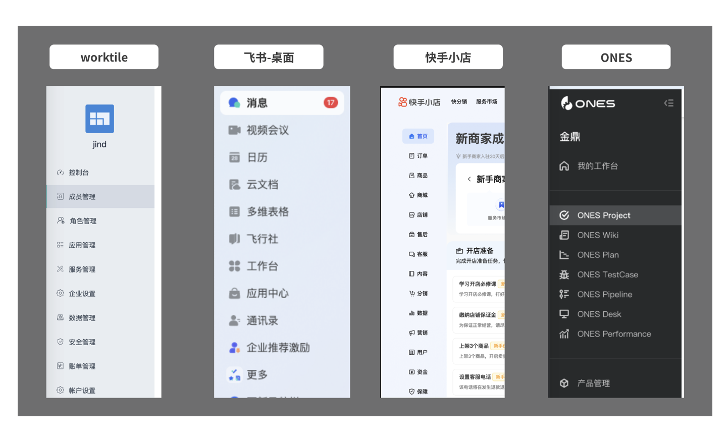Click the 服务市场 link in top bar

486,102
